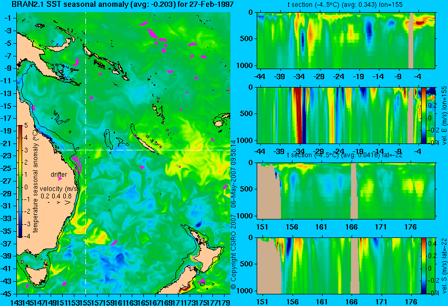Click the tan land column near 166 in the southward velocity section
Viewport: 448px width, 306px height.
pos(355,266)
